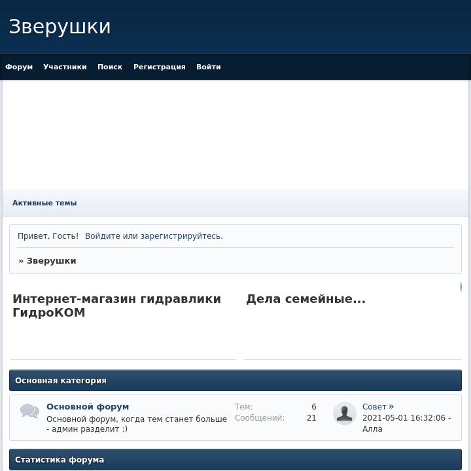Screen dimensions: 471x471
Task: Click the forum description about админ разделит
Action: tap(137, 424)
